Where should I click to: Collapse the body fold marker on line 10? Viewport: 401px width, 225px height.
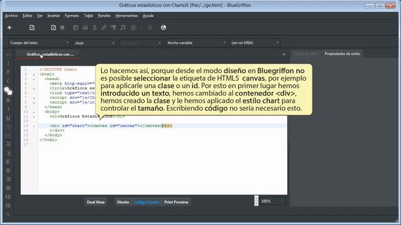point(34,112)
